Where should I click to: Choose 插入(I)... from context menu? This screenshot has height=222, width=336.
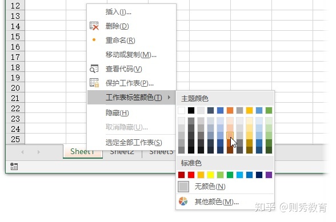pyautogui.click(x=132, y=12)
